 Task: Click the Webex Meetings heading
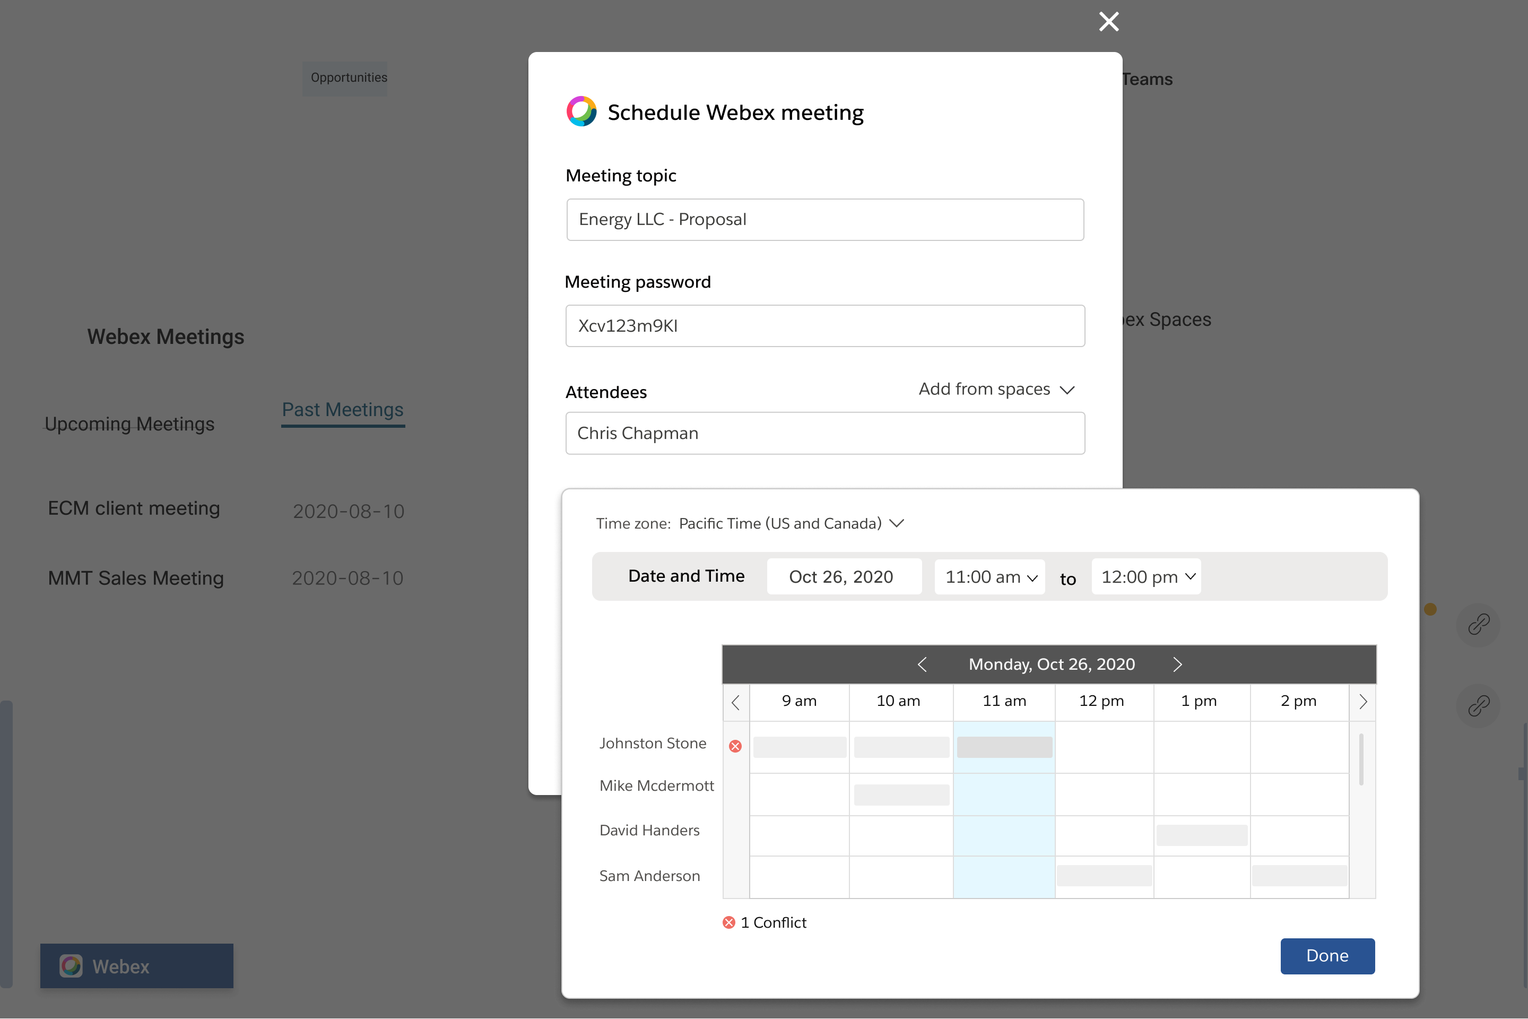tap(166, 336)
